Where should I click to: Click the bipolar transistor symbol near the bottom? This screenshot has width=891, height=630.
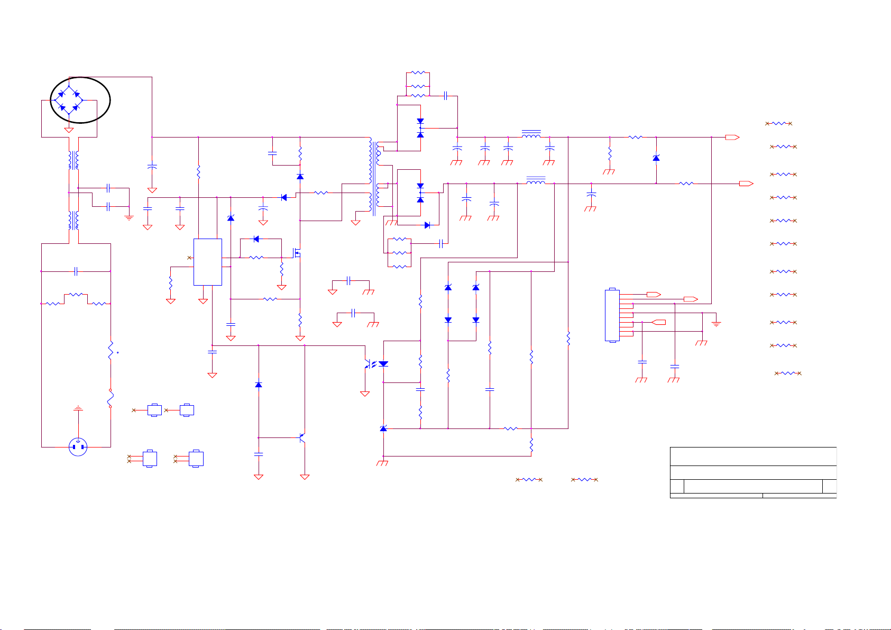302,438
